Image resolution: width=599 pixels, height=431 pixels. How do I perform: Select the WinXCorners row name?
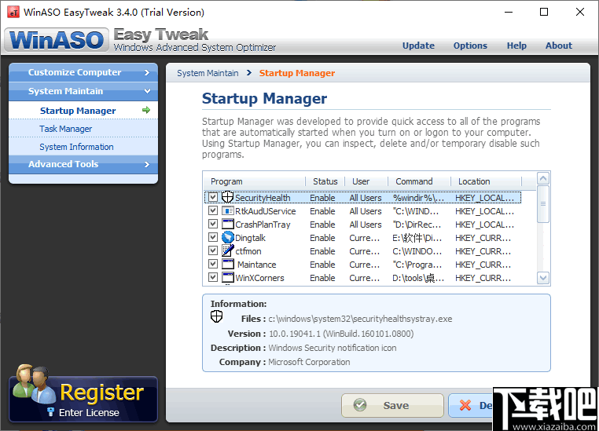click(259, 278)
